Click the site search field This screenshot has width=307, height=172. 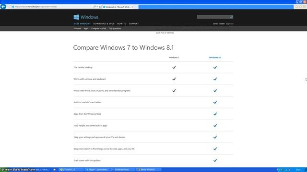pos(213,17)
